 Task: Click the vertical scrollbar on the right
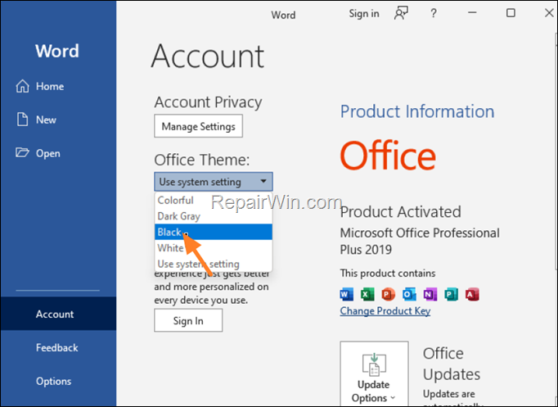(x=556, y=151)
